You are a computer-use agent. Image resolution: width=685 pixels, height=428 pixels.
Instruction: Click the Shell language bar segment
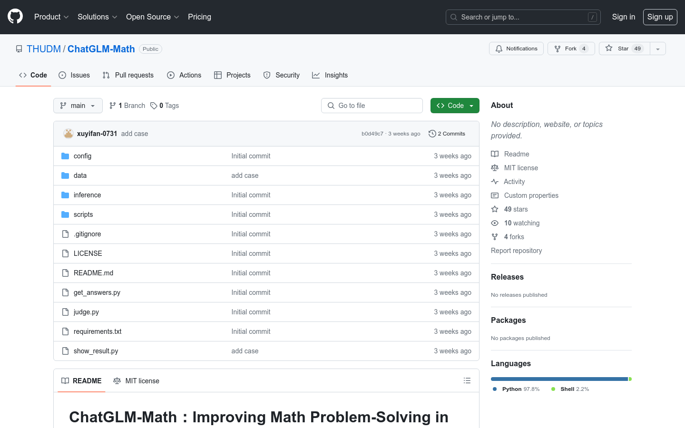coord(630,379)
